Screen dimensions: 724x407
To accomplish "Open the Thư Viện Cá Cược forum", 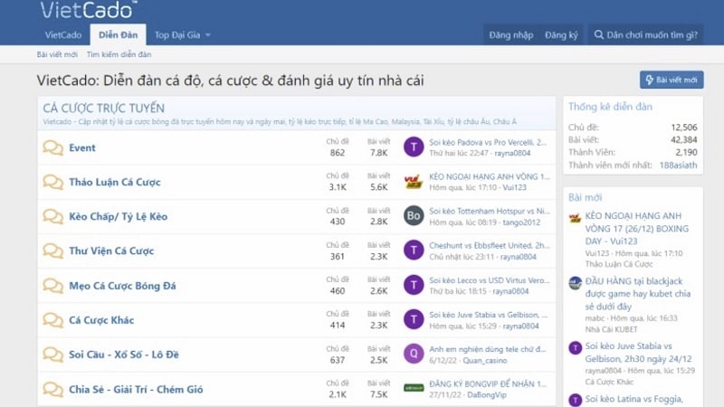I will point(111,251).
